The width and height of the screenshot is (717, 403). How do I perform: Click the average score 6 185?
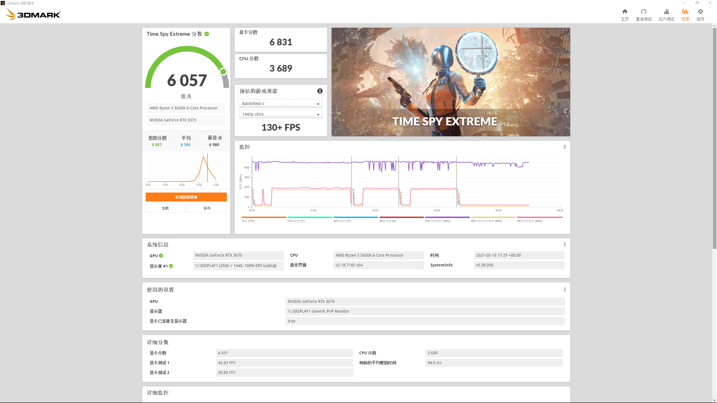point(185,145)
